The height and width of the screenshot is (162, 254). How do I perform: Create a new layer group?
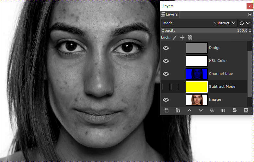click(x=178, y=110)
